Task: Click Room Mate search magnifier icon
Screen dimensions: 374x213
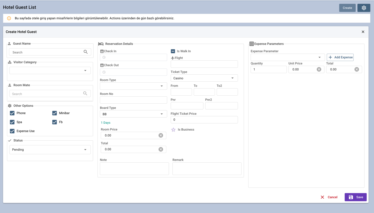Action: point(85,93)
